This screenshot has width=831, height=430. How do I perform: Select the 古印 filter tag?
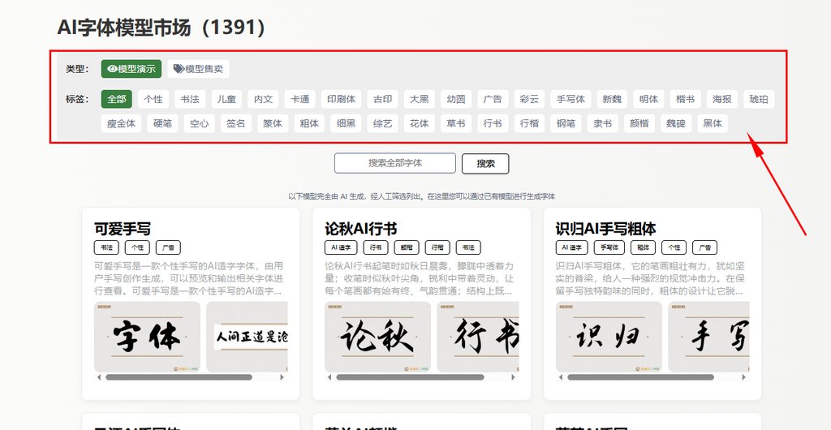(383, 99)
